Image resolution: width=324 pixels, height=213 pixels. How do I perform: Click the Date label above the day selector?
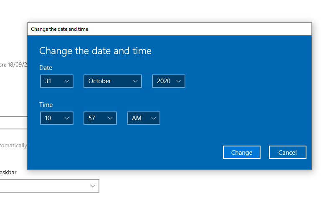46,67
